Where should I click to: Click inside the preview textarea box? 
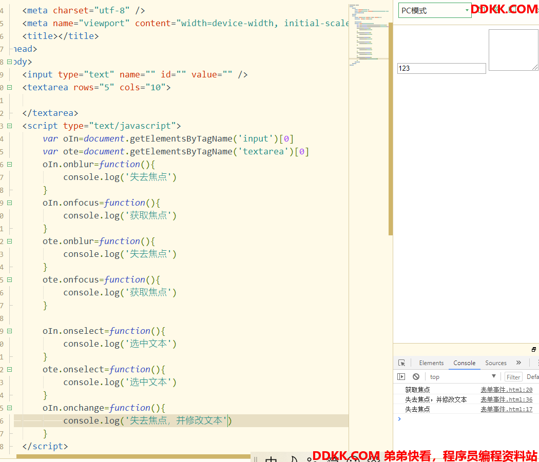pos(513,50)
